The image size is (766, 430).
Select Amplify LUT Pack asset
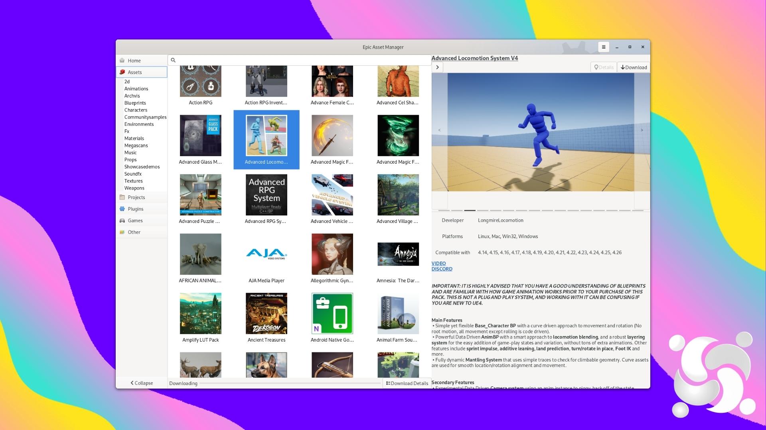coord(200,318)
